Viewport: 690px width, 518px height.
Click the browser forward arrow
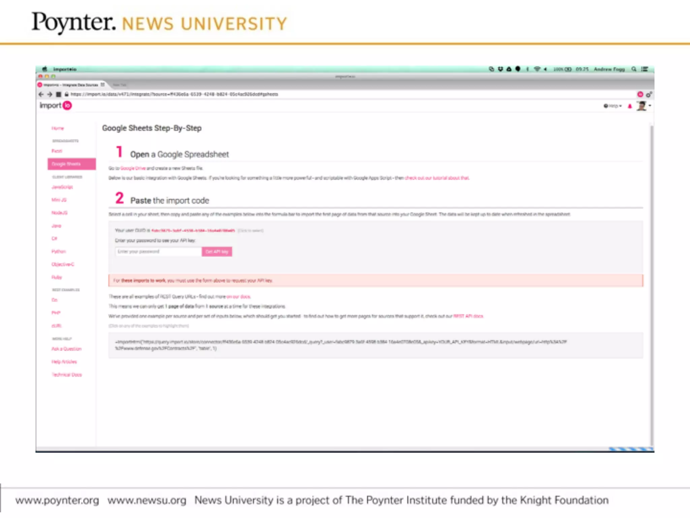click(50, 94)
